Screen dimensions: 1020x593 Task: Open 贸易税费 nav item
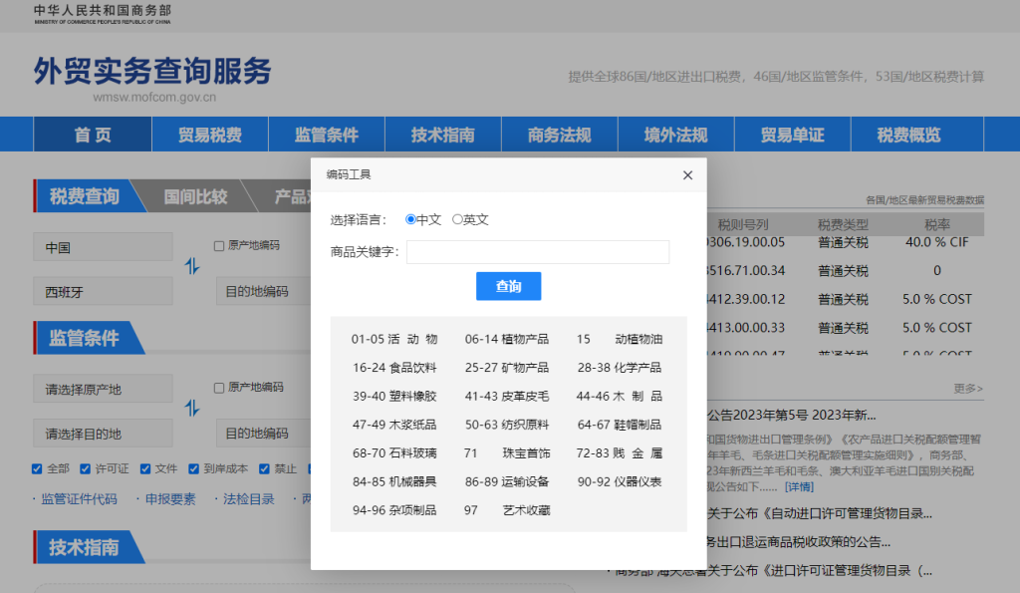point(210,135)
